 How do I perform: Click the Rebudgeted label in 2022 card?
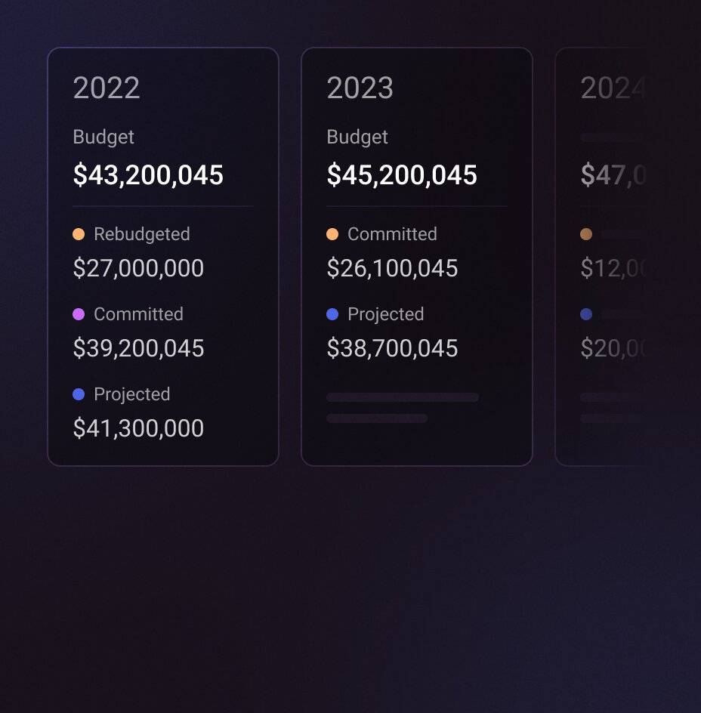pos(141,234)
